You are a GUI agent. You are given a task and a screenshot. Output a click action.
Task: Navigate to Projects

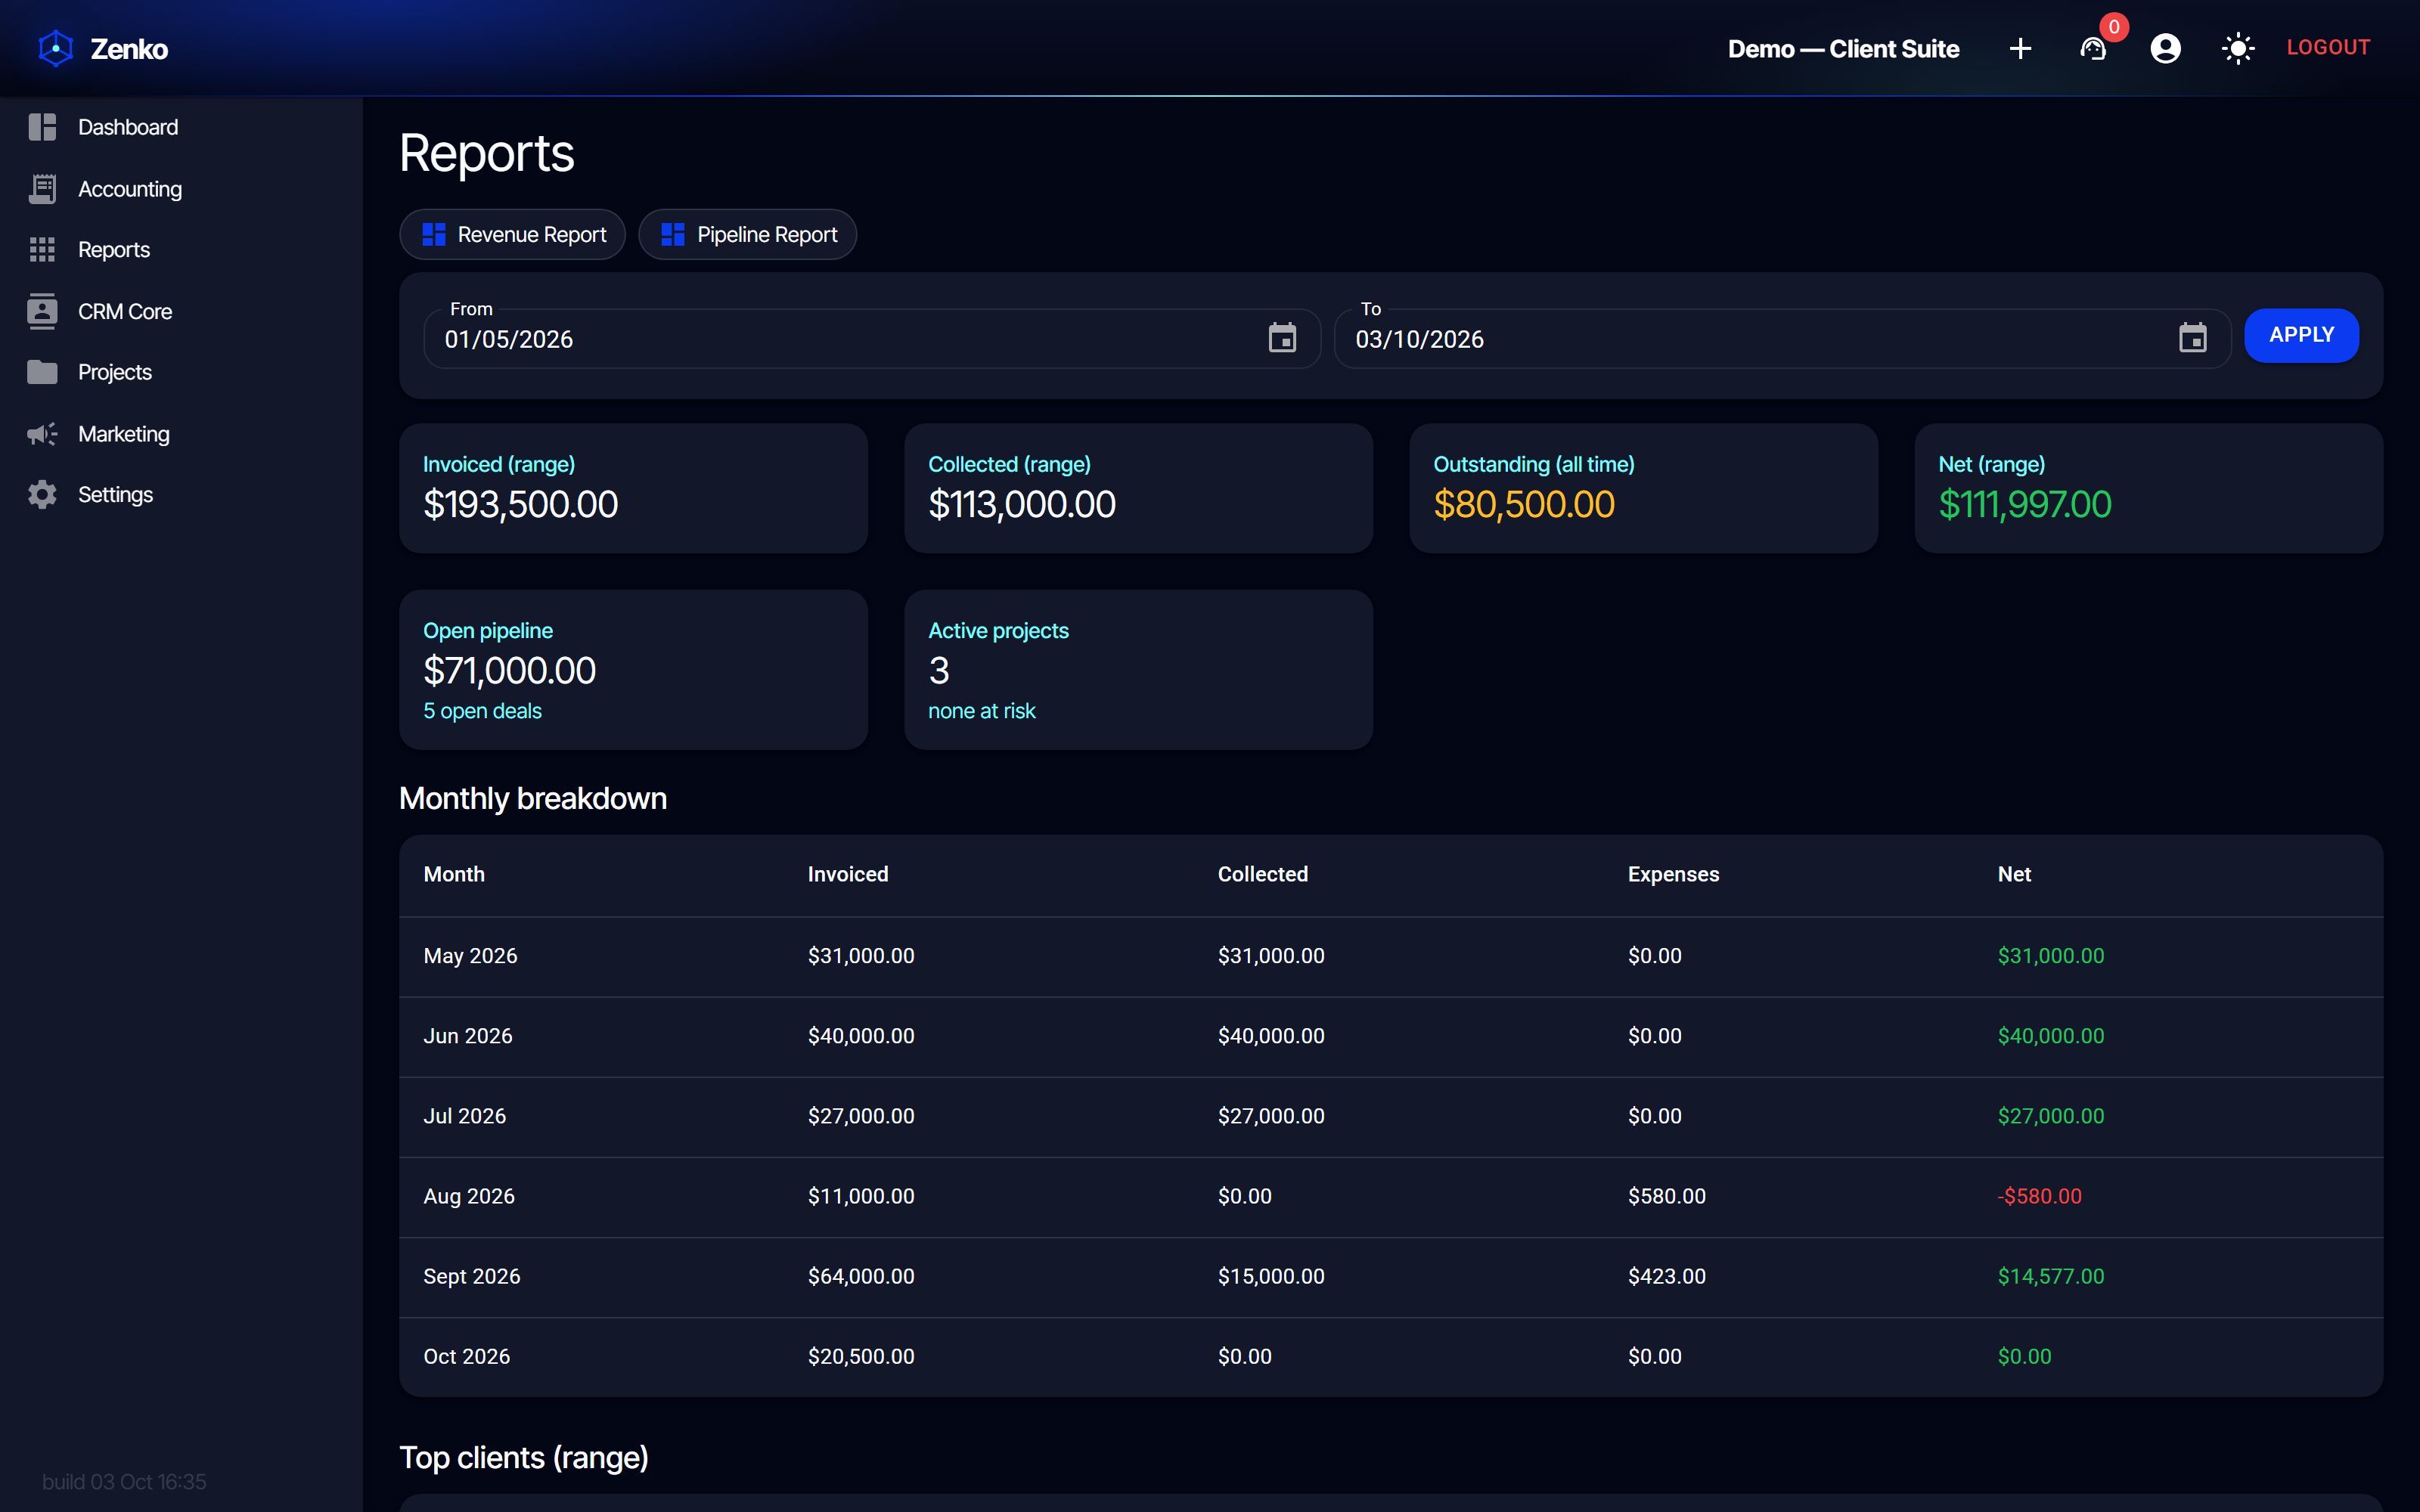115,372
